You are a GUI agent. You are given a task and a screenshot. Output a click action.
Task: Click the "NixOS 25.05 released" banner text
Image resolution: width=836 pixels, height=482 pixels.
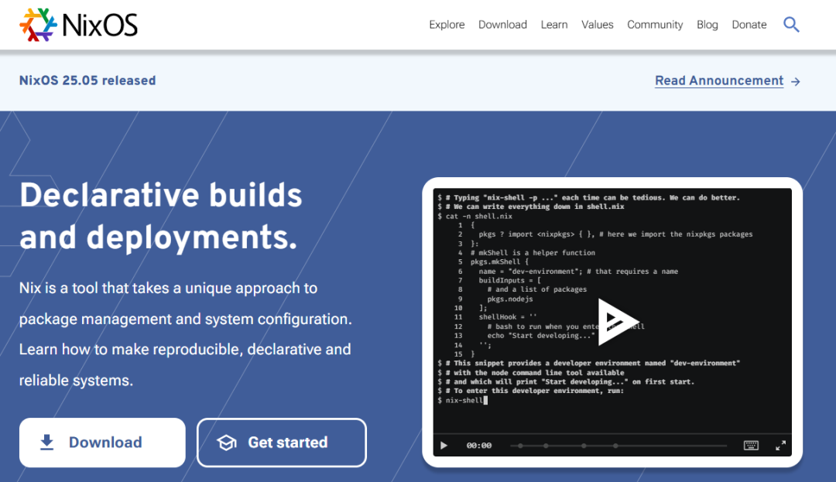[x=87, y=80]
